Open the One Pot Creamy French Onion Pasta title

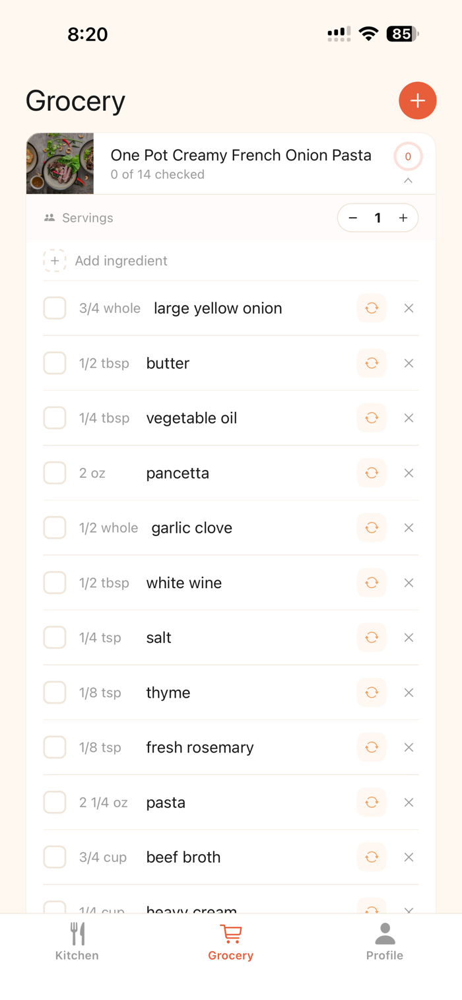(x=241, y=155)
